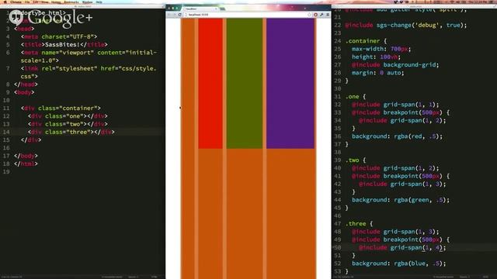Click the div class="three" line
497x279 pixels.
71,132
